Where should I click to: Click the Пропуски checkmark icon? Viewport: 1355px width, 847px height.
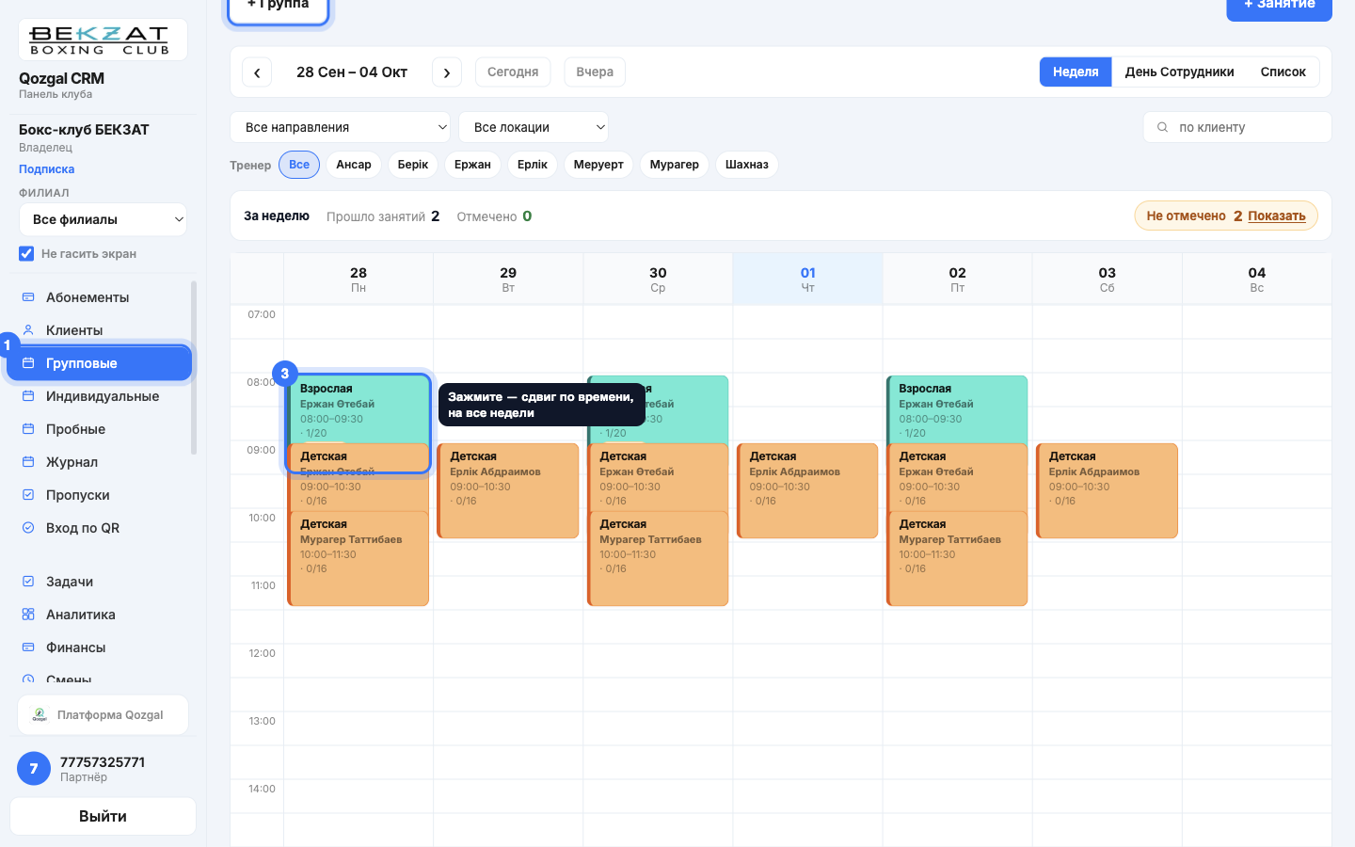[28, 495]
